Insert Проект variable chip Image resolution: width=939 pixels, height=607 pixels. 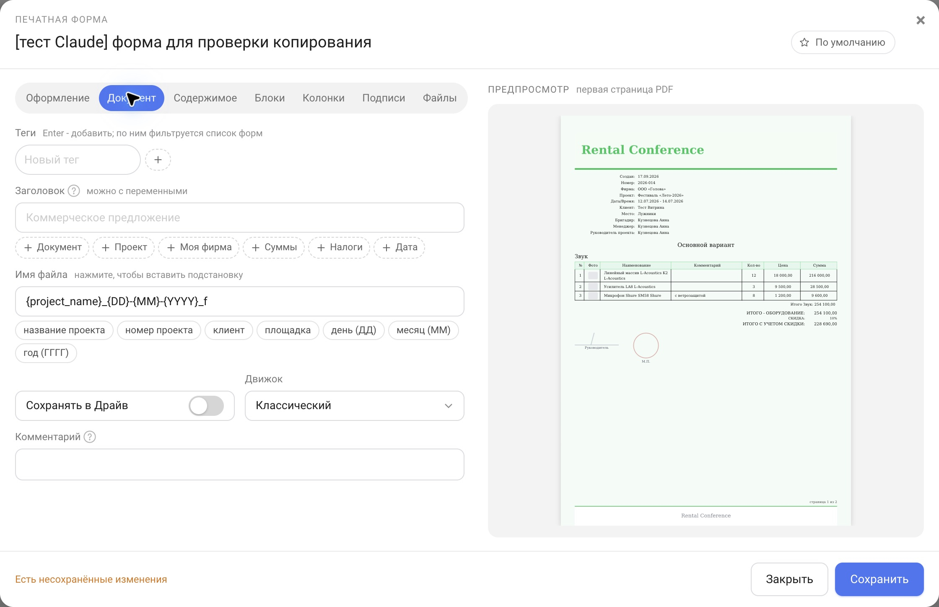pyautogui.click(x=124, y=247)
